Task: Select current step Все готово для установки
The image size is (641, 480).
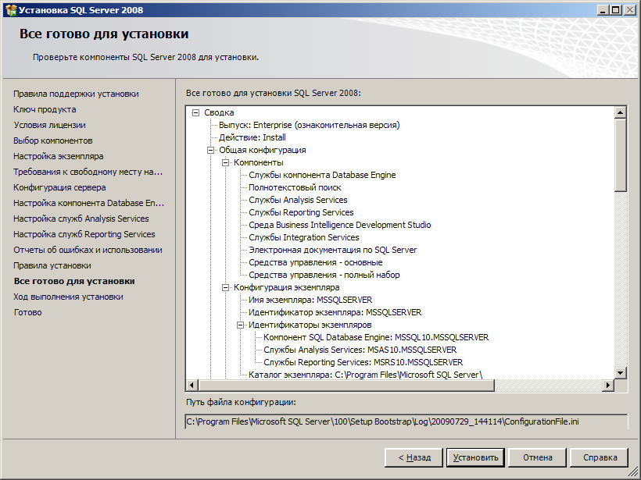Action: point(74,281)
